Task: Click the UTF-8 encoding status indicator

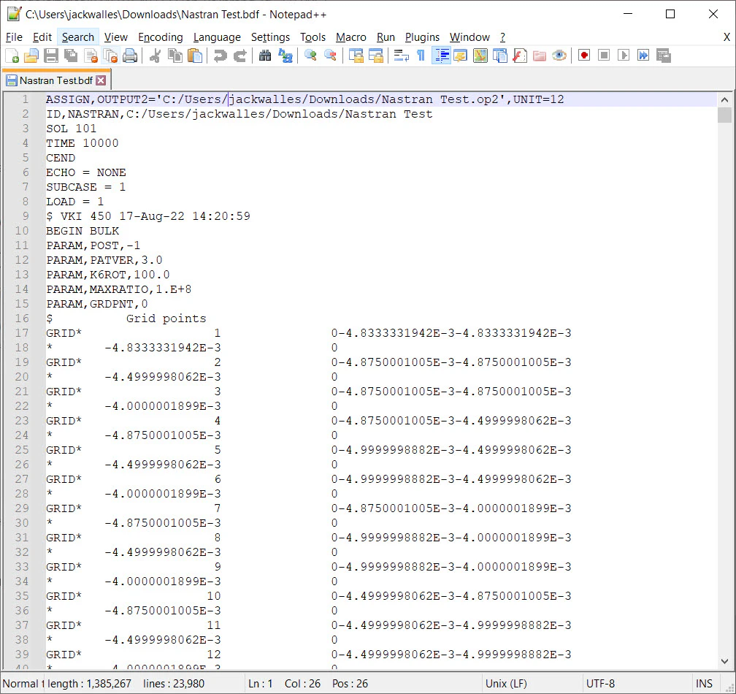Action: [601, 683]
